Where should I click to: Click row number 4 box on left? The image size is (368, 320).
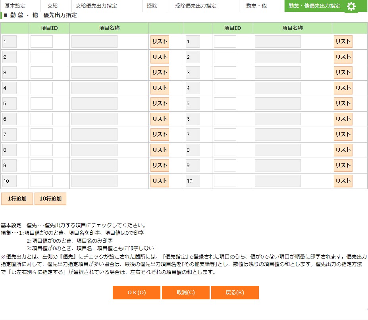coord(10,88)
